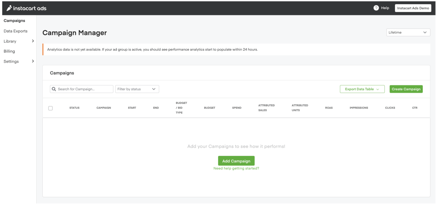Expand the Settings submenu chevron
Viewport: 436px width, 205px height.
[x=33, y=61]
